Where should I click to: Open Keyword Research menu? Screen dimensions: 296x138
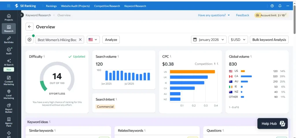pos(135,6)
